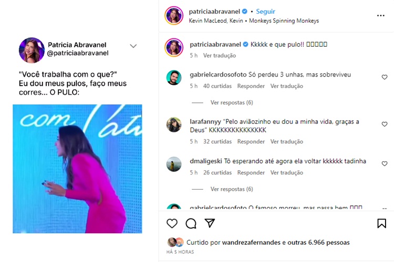
Task: Like larafannyy's aviãozinho comment
Action: 385,124
